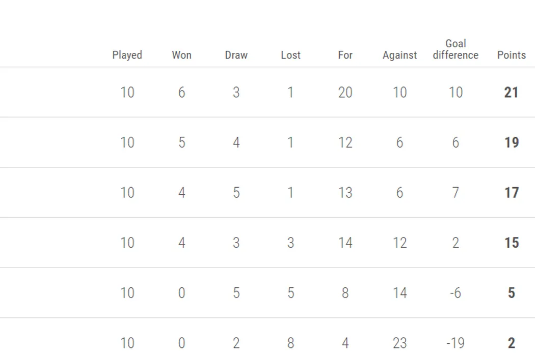Select the 20 goals For cell
Image resolution: width=535 pixels, height=356 pixels.
(x=345, y=93)
